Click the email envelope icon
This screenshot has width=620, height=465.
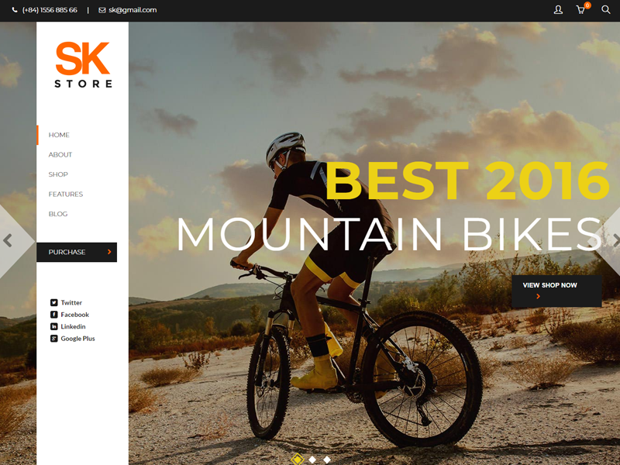(102, 10)
